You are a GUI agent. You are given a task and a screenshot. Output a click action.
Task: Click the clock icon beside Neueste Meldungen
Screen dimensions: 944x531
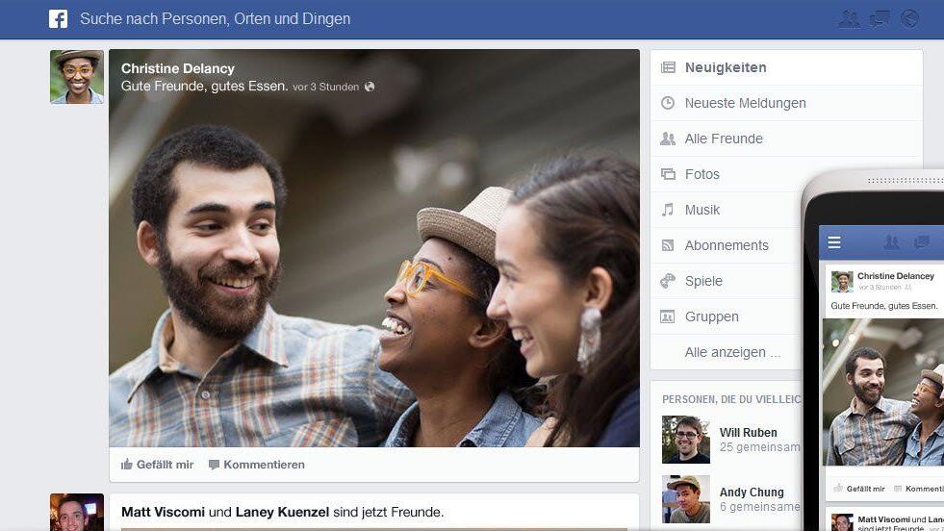(668, 103)
